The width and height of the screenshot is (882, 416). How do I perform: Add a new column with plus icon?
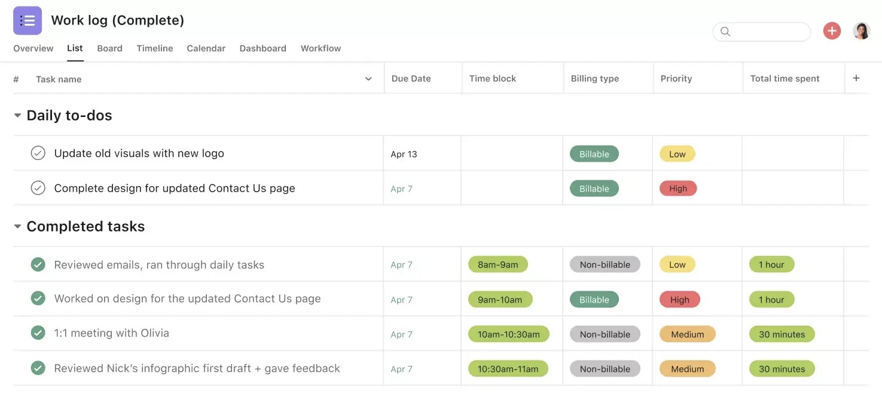[856, 78]
